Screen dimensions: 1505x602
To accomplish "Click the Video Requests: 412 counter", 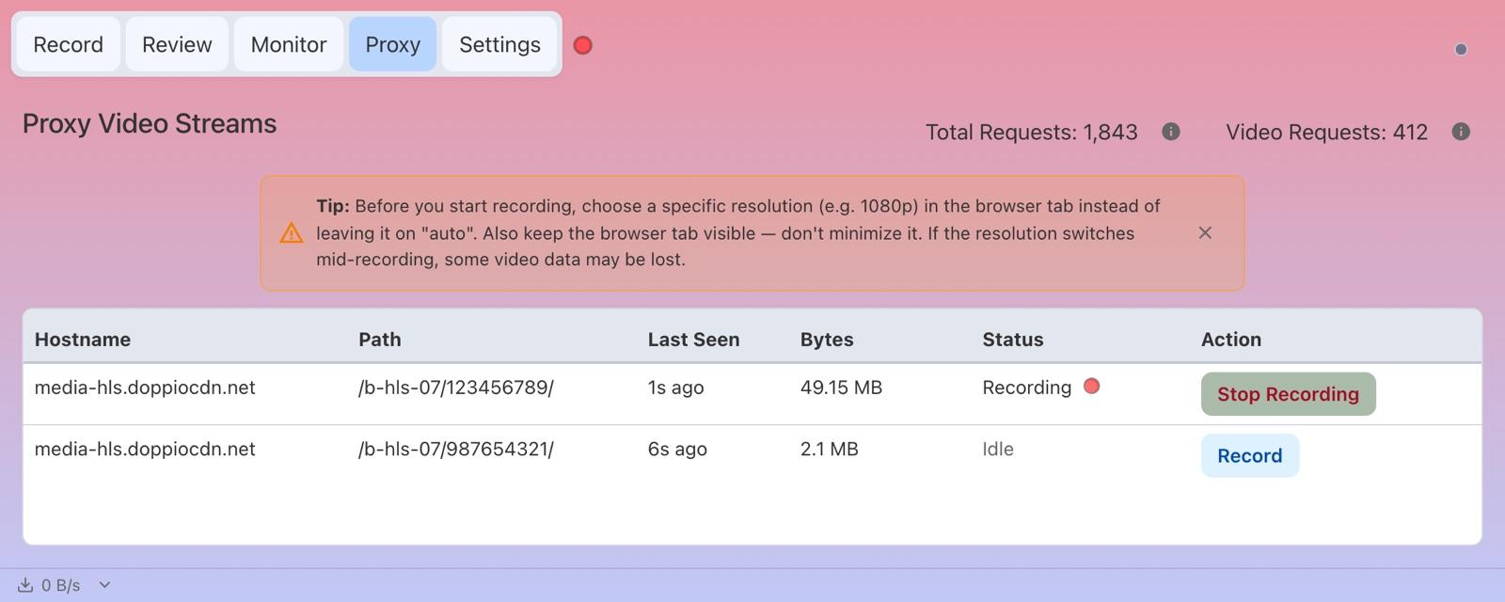I will coord(1326,132).
